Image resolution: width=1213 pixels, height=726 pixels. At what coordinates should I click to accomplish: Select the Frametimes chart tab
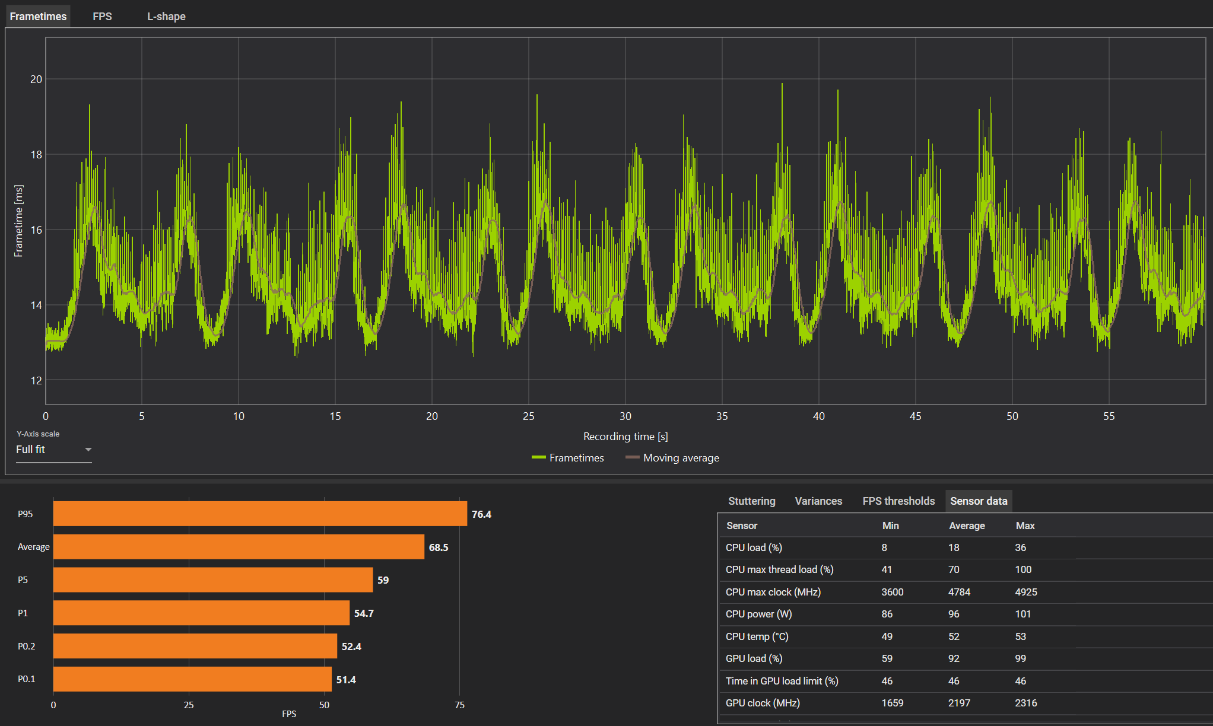click(x=38, y=17)
